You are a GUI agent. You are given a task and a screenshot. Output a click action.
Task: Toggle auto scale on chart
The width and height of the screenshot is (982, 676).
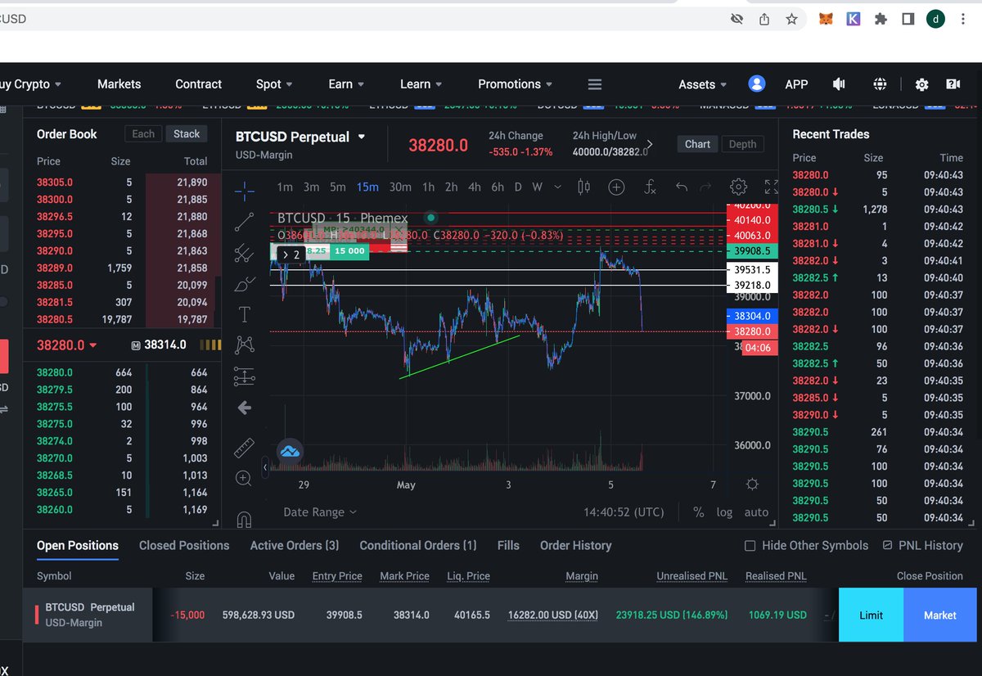click(x=756, y=512)
